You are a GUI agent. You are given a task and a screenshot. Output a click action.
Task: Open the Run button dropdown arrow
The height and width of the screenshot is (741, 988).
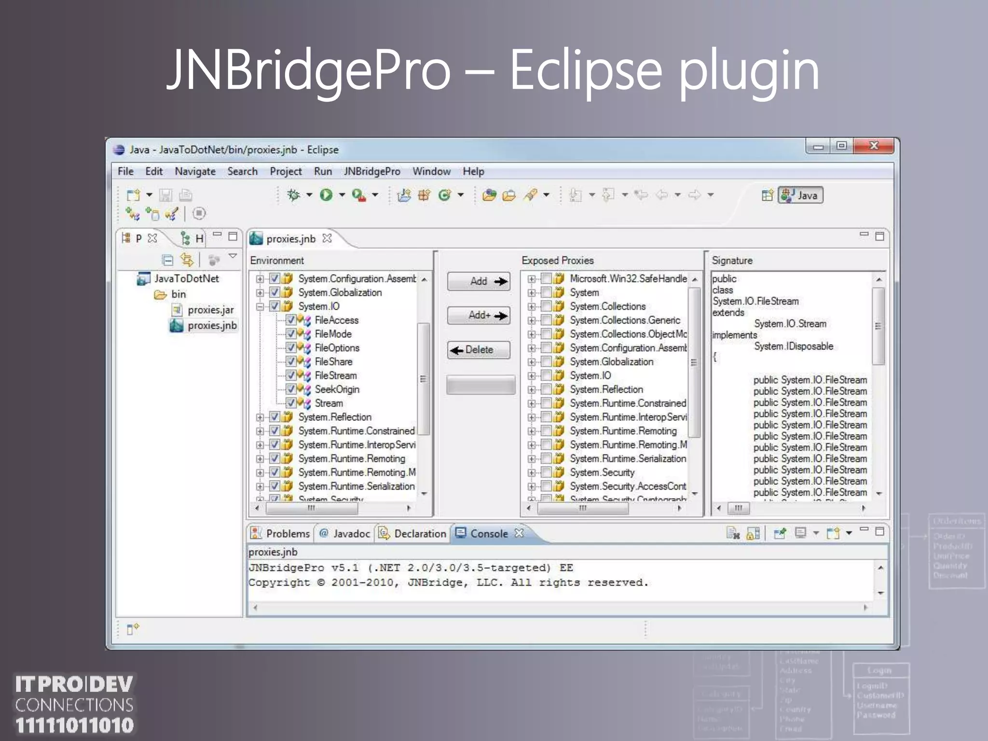tap(342, 195)
